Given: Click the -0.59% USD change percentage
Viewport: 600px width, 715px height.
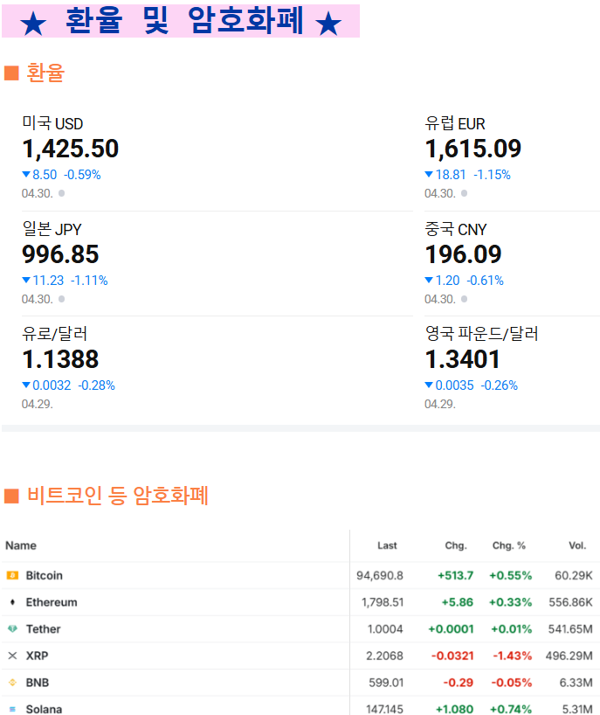Looking at the screenshot, I should tap(82, 175).
